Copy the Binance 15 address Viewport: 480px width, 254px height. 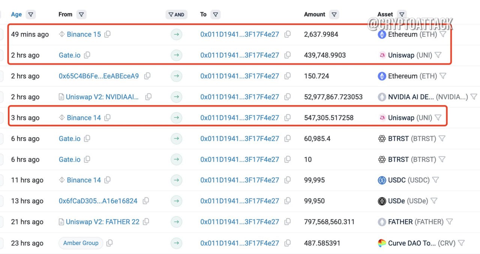pyautogui.click(x=107, y=34)
